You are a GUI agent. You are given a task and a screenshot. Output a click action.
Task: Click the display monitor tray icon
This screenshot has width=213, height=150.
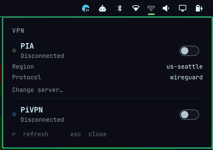coord(182,8)
